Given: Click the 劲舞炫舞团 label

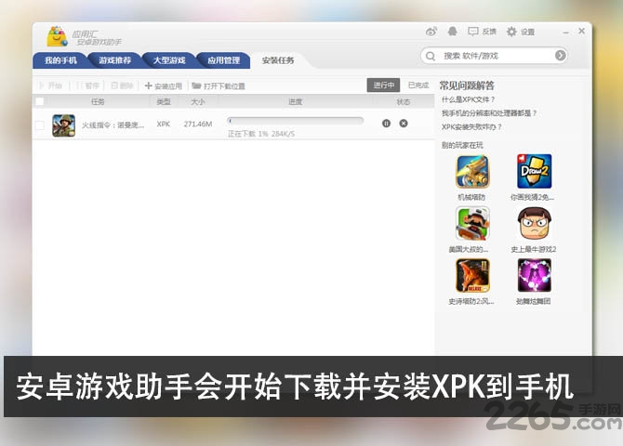Looking at the screenshot, I should [533, 301].
